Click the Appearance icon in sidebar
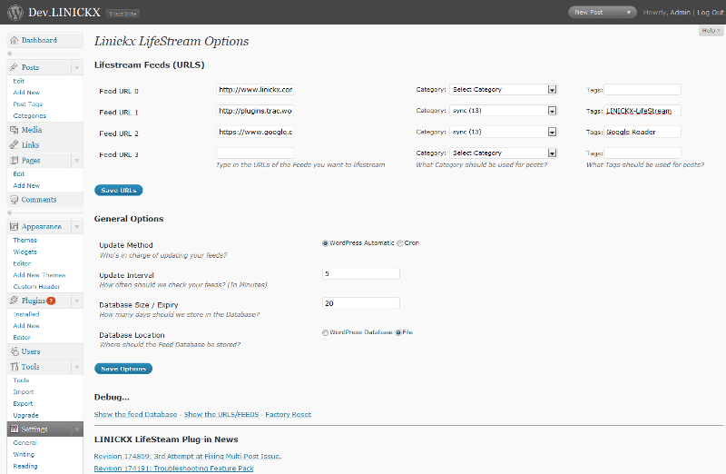 coord(15,227)
